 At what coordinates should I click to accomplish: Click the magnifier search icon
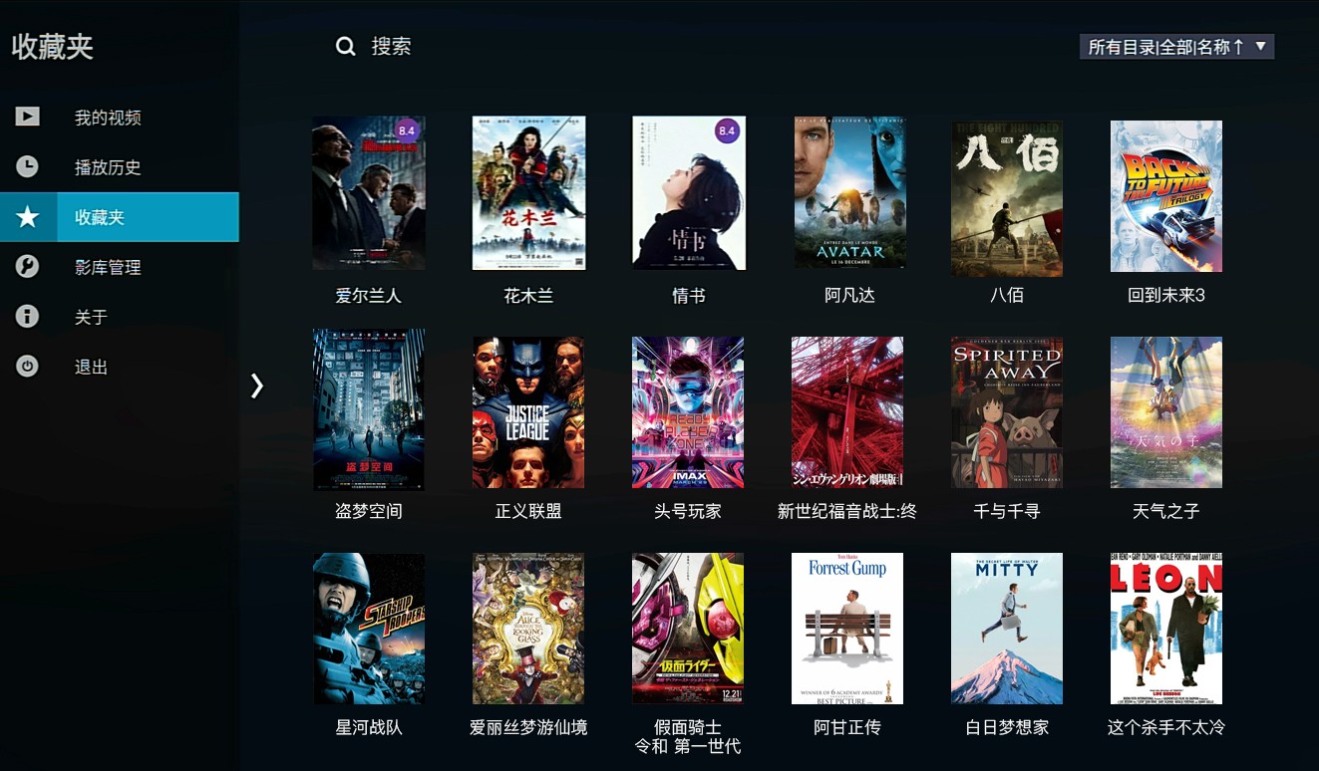(346, 47)
